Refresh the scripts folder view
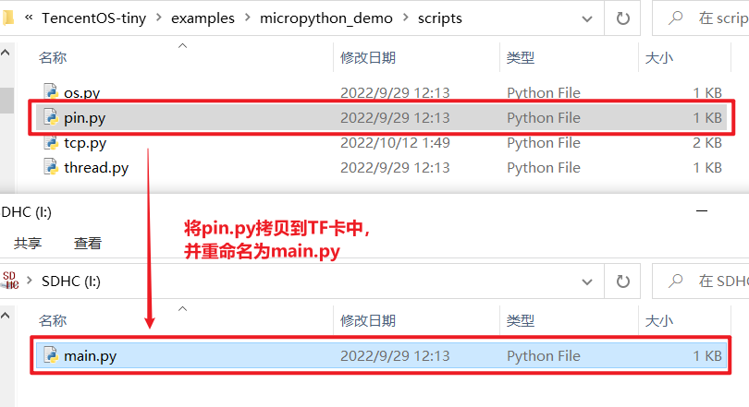The height and width of the screenshot is (407, 749). point(623,18)
